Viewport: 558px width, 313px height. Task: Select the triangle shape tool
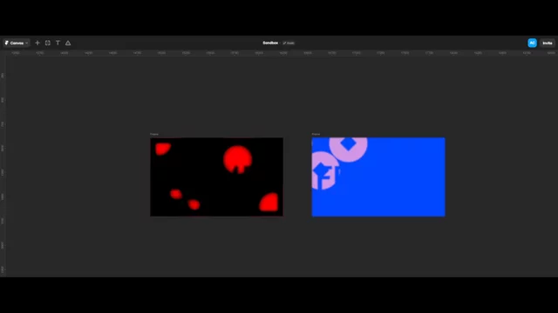[68, 43]
